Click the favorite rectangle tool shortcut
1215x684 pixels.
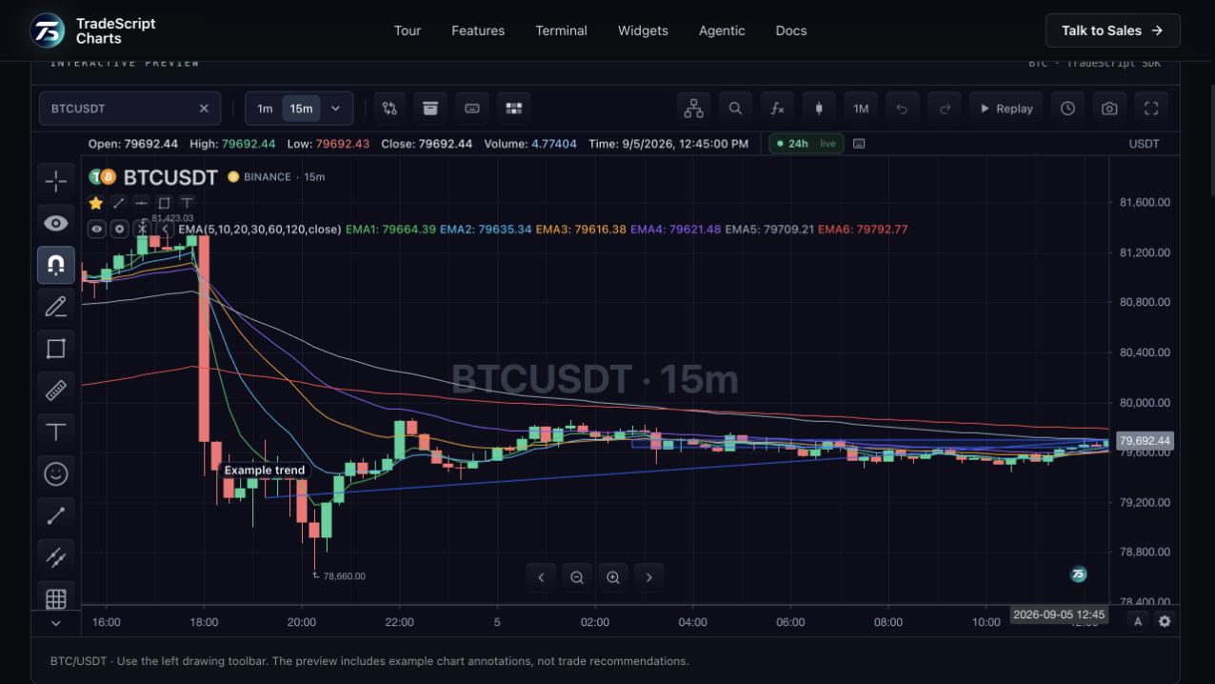click(164, 203)
